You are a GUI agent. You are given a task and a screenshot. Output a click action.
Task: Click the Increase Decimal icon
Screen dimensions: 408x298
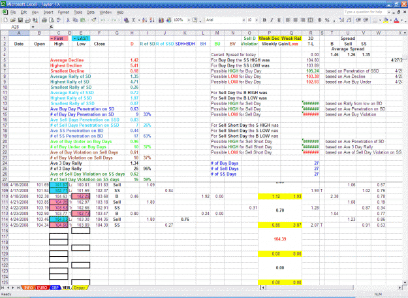(341, 20)
